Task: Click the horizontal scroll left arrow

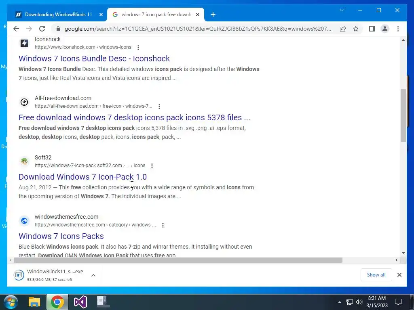Action: 10,260
